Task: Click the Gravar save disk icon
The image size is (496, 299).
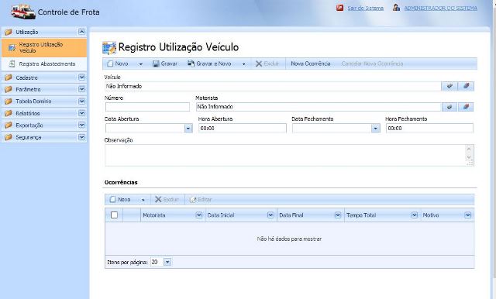Action: click(156, 64)
